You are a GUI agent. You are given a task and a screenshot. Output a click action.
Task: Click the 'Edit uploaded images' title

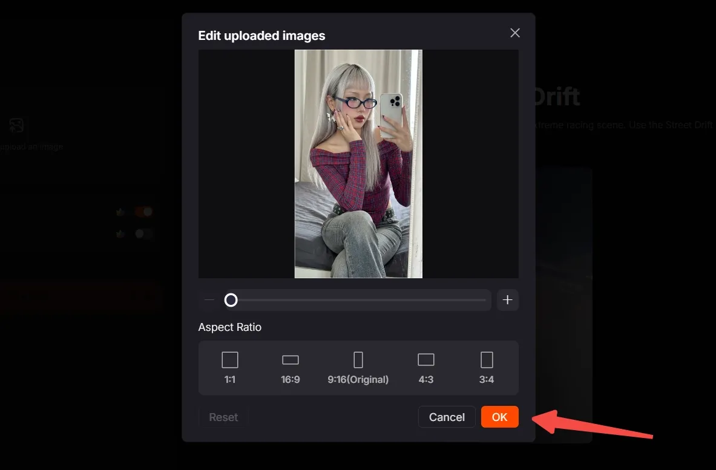point(261,36)
